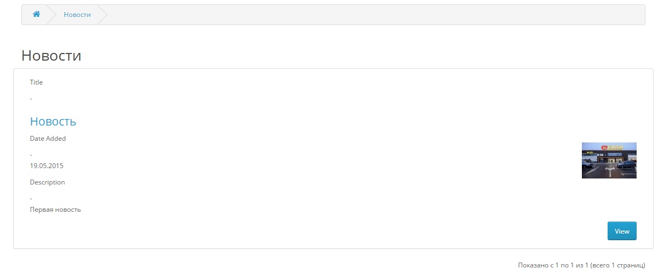Viewport: 664px width, 274px height.
Task: Click empty area of the breadcrumb bar
Action: [x=372, y=15]
